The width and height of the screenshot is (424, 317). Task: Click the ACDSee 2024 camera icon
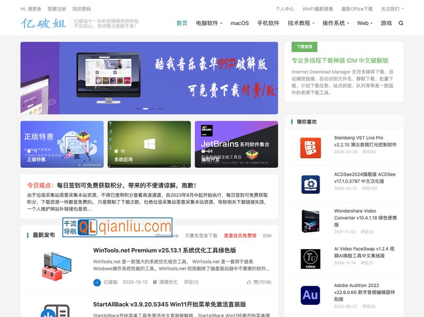310,185
